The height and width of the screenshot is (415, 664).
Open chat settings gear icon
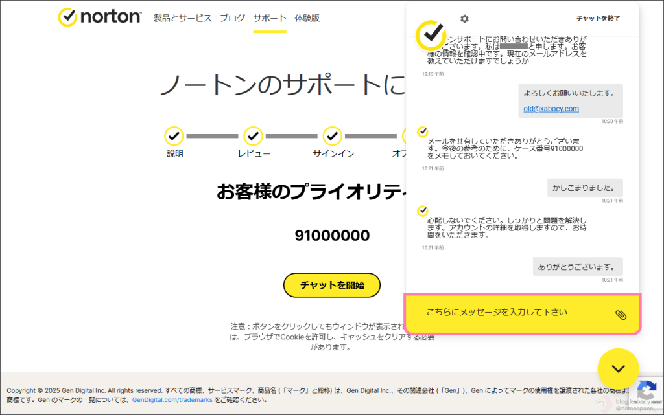[x=464, y=19]
